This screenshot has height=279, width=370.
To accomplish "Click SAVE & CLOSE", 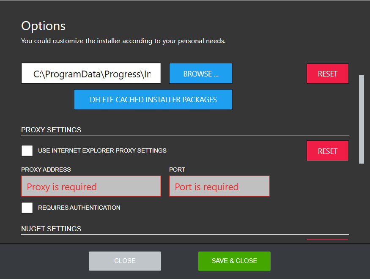I will pyautogui.click(x=234, y=261).
